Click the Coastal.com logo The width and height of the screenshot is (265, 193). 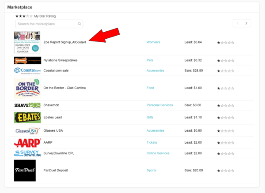tap(27, 71)
